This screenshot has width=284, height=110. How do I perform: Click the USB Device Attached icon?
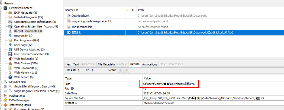[10, 50]
